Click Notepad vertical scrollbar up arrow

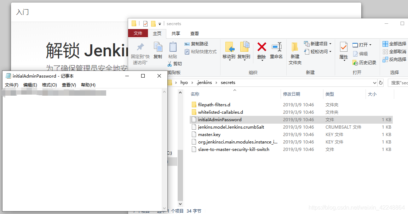coord(164,92)
